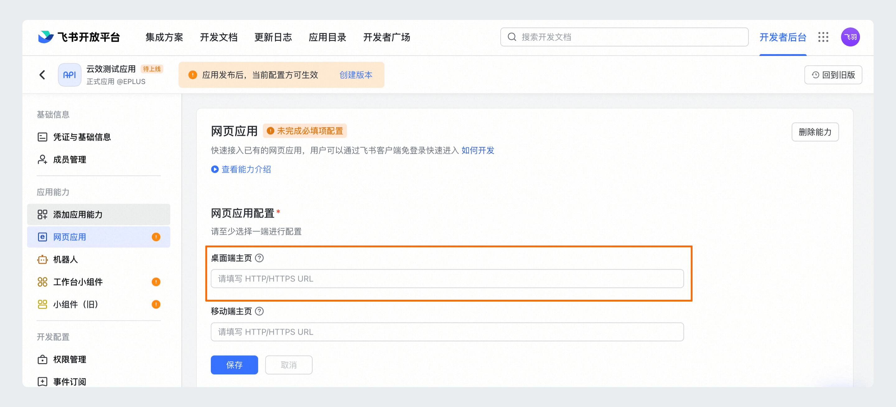Image resolution: width=896 pixels, height=407 pixels.
Task: Click the 待上线 status tag
Action: click(x=152, y=69)
